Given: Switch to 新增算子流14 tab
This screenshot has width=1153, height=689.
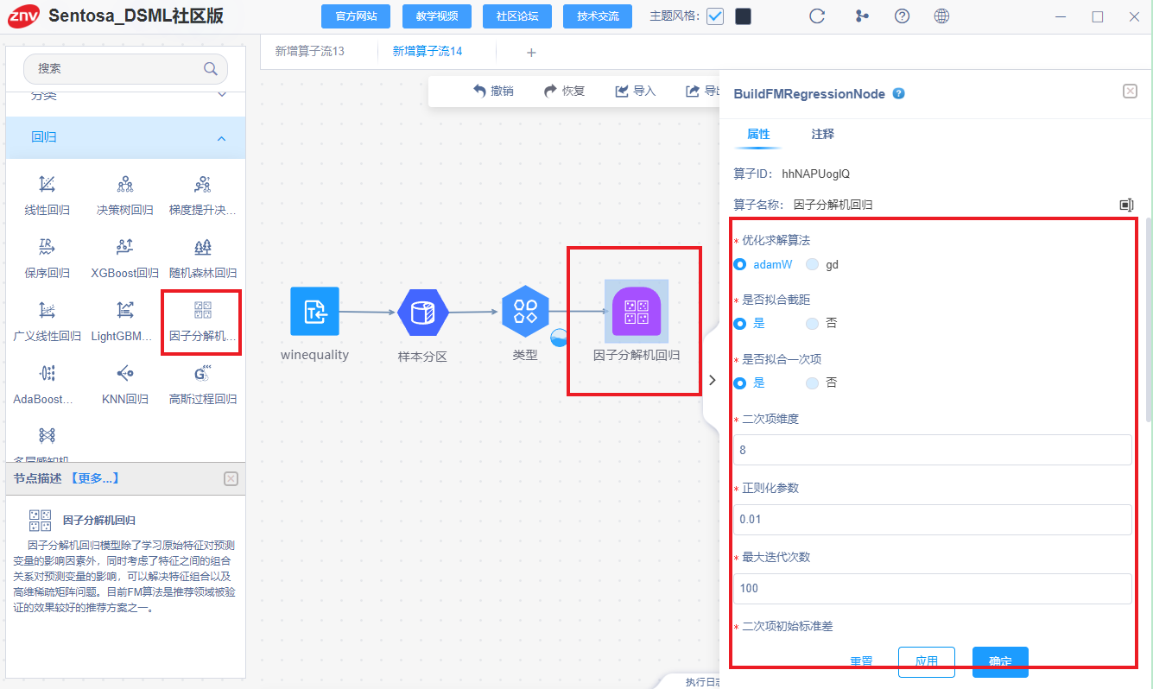Looking at the screenshot, I should (428, 52).
